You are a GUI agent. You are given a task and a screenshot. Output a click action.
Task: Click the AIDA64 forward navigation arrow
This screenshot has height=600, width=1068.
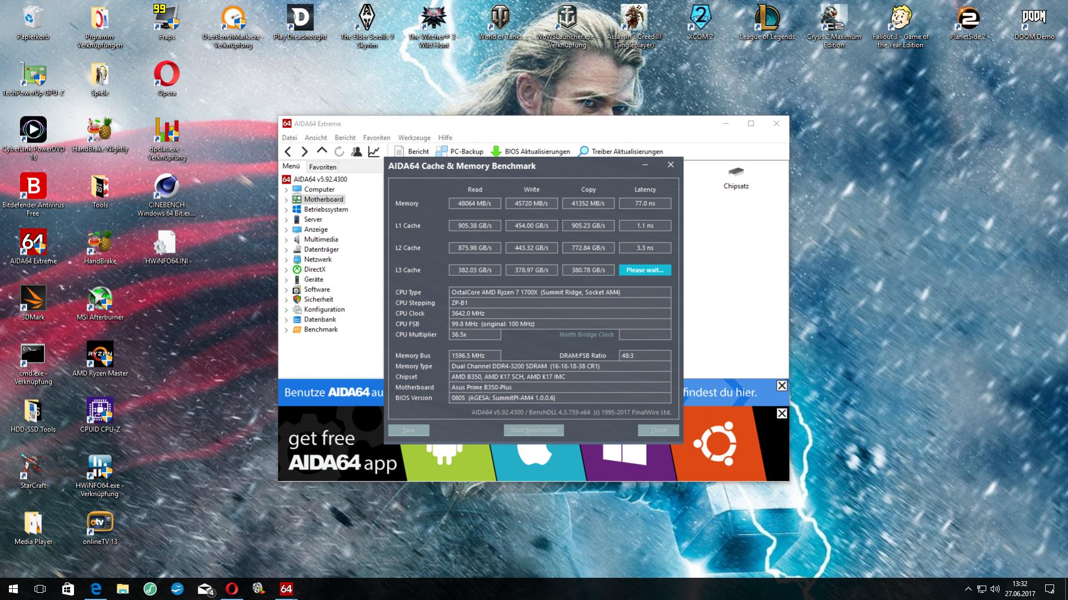[304, 151]
